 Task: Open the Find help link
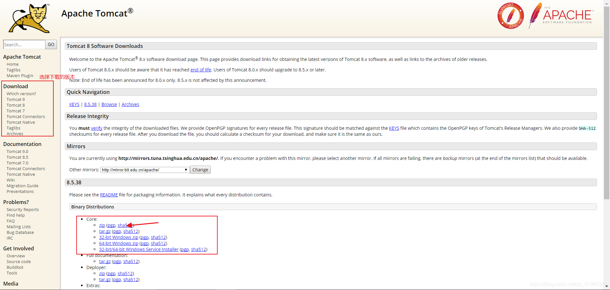tap(16, 215)
